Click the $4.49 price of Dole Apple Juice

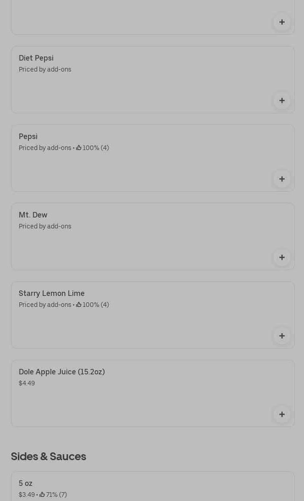pyautogui.click(x=27, y=383)
